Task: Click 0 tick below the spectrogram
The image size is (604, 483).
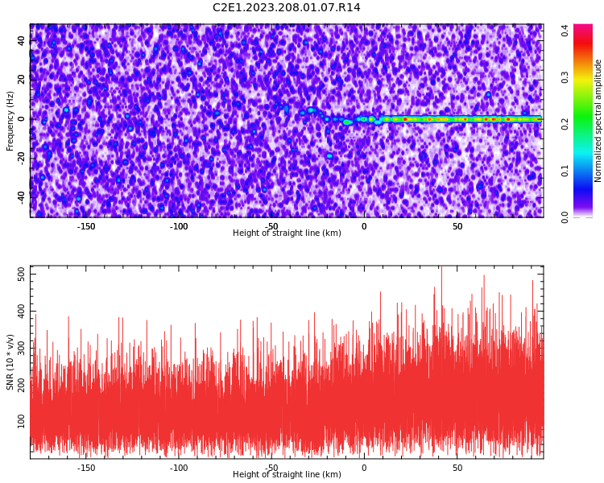Action: [x=364, y=226]
